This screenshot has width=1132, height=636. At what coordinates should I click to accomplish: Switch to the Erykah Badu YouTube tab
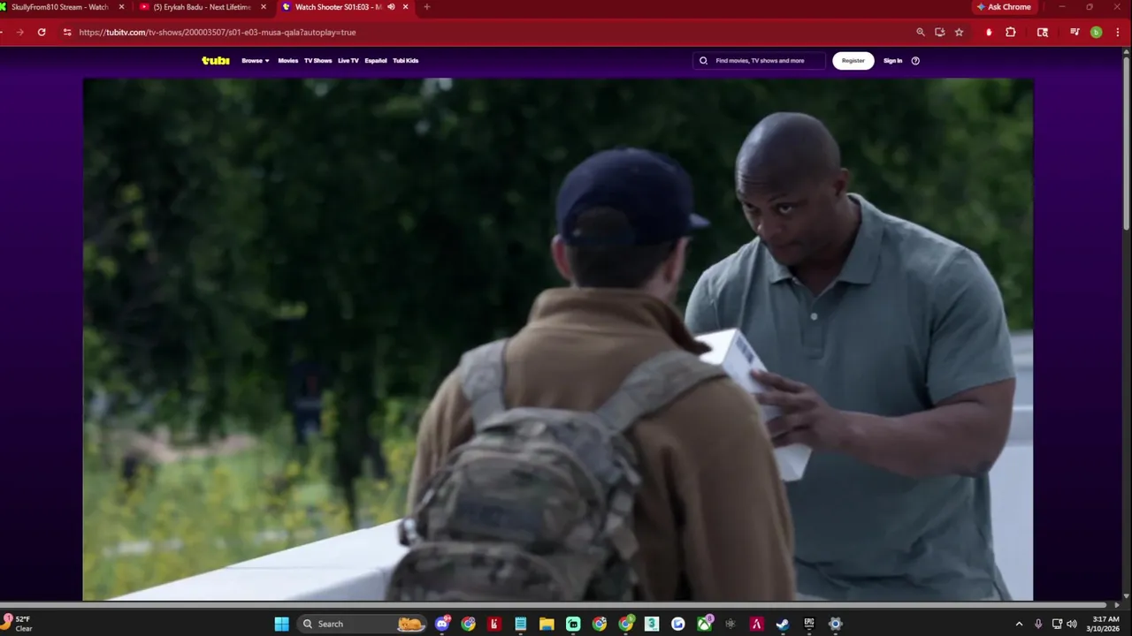[x=203, y=7]
